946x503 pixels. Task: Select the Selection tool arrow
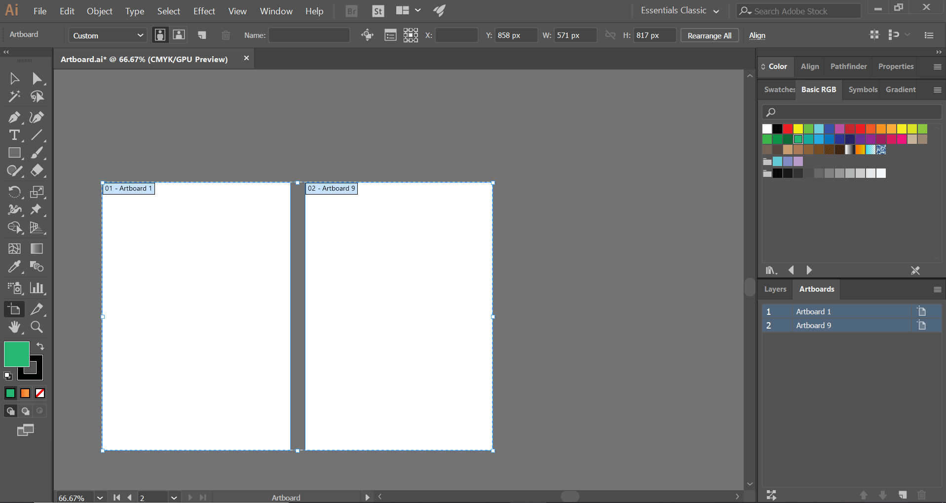pos(14,78)
